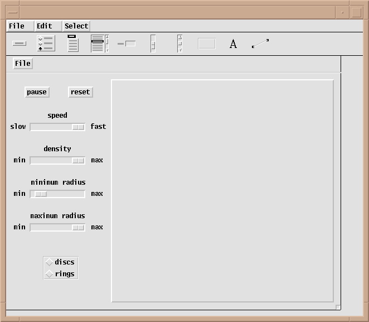
Task: Select the vertical scrollbar widget tool
Action: tap(179, 44)
